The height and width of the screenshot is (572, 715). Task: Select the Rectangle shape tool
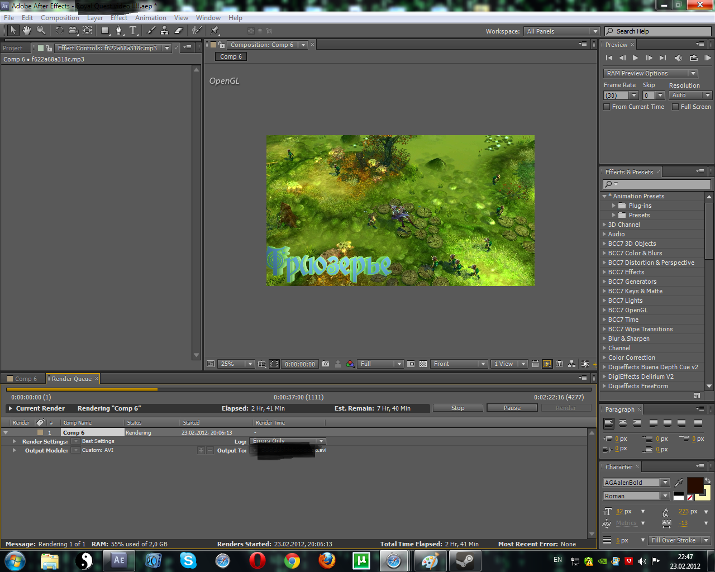click(x=105, y=30)
